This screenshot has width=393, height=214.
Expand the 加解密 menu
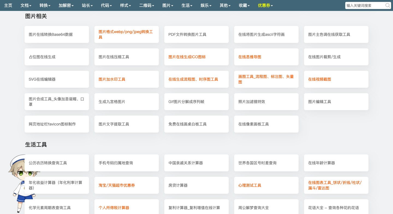(x=66, y=5)
